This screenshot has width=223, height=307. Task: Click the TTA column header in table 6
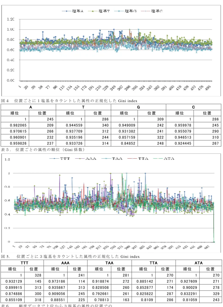coord(154,263)
